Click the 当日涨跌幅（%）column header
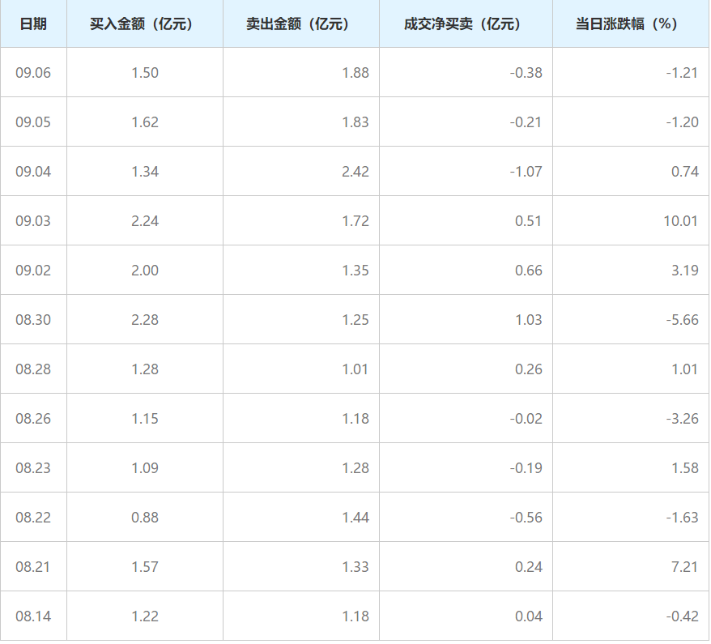 [x=630, y=23]
